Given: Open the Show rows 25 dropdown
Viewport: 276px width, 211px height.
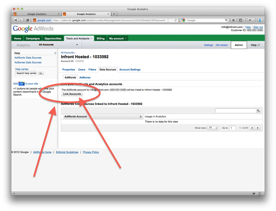Looking at the screenshot, I should (213, 128).
